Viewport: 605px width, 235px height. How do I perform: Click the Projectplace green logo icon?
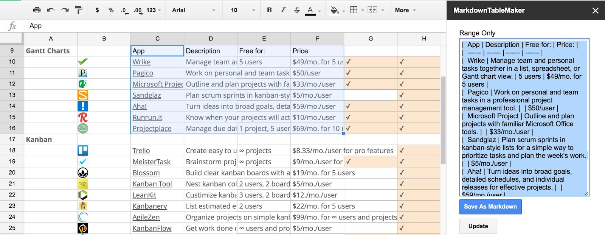pos(83,128)
